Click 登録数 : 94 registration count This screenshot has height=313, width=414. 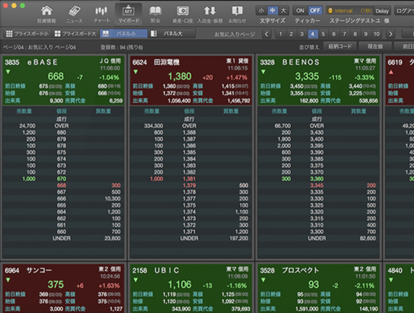[x=121, y=47]
